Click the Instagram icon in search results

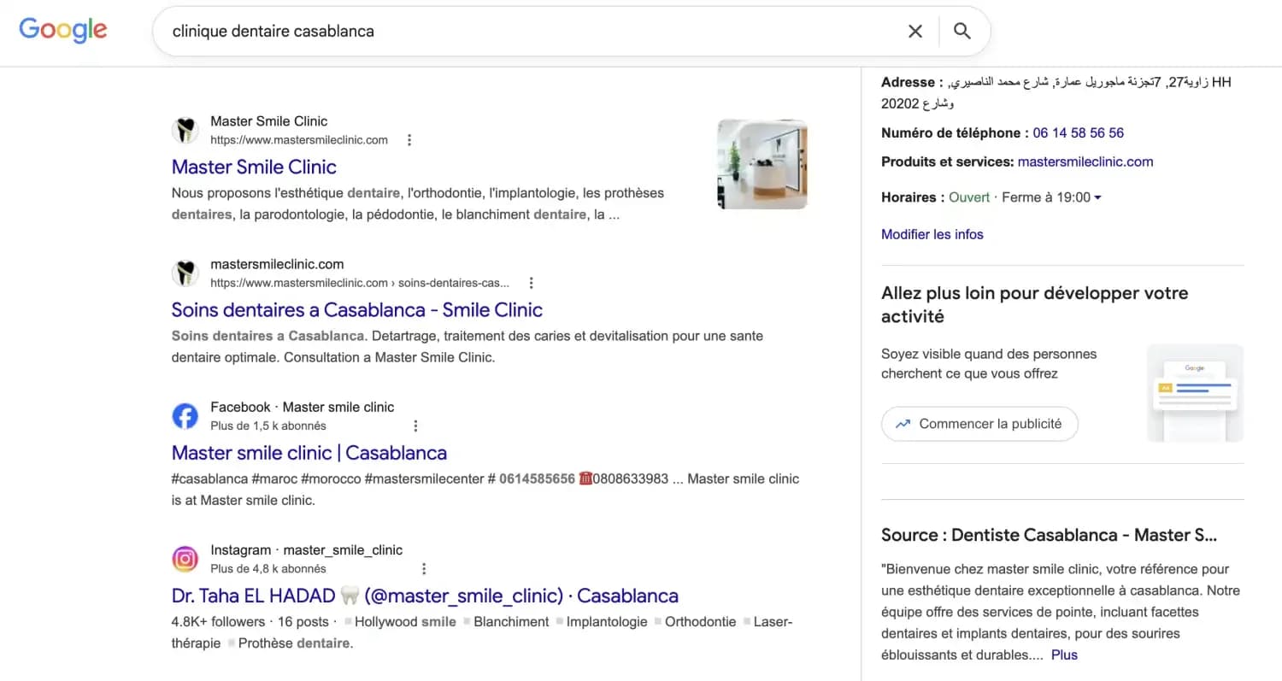pos(185,559)
